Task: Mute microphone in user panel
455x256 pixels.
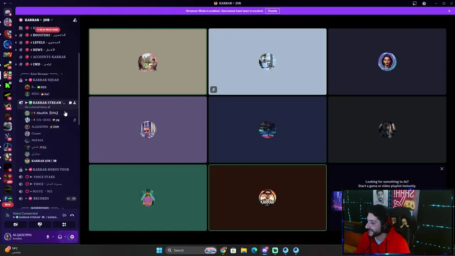Action: [48, 237]
